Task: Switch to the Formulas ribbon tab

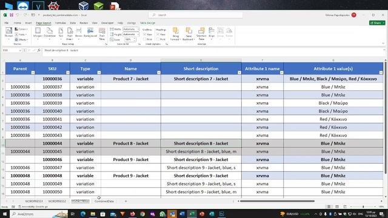Action: click(x=61, y=23)
